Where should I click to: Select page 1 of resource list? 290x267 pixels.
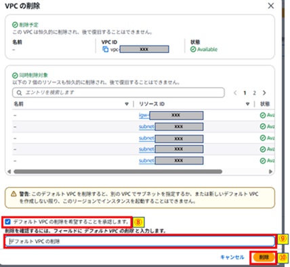point(245,93)
